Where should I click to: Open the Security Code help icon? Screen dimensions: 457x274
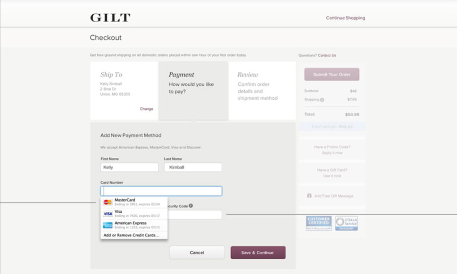(x=190, y=206)
